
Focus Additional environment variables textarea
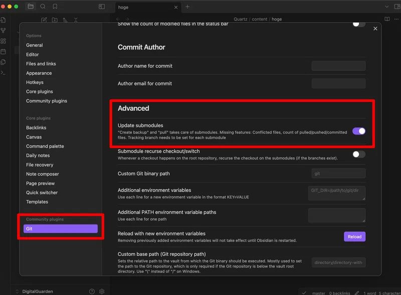[337, 193]
